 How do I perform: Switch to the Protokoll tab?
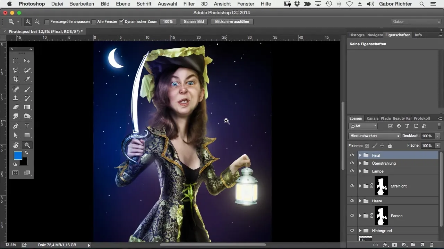pyautogui.click(x=422, y=118)
